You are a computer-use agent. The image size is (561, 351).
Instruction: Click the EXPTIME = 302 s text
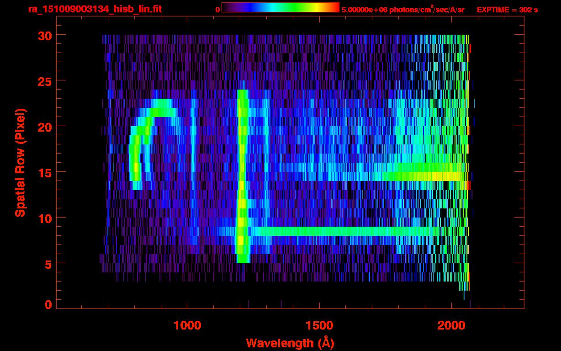[x=507, y=10]
